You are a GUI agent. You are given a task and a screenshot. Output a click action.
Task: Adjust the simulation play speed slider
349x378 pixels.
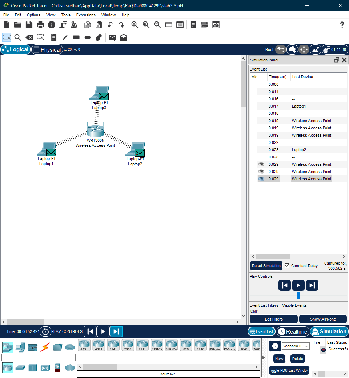[x=298, y=295]
